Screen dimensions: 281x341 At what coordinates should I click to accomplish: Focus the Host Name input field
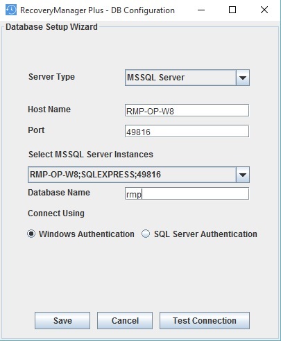pos(187,111)
